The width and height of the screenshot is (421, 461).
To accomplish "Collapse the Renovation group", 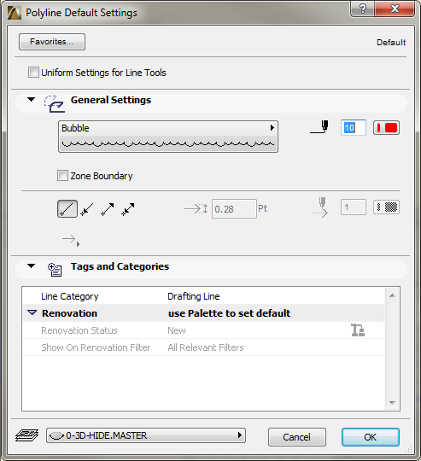I will point(32,312).
